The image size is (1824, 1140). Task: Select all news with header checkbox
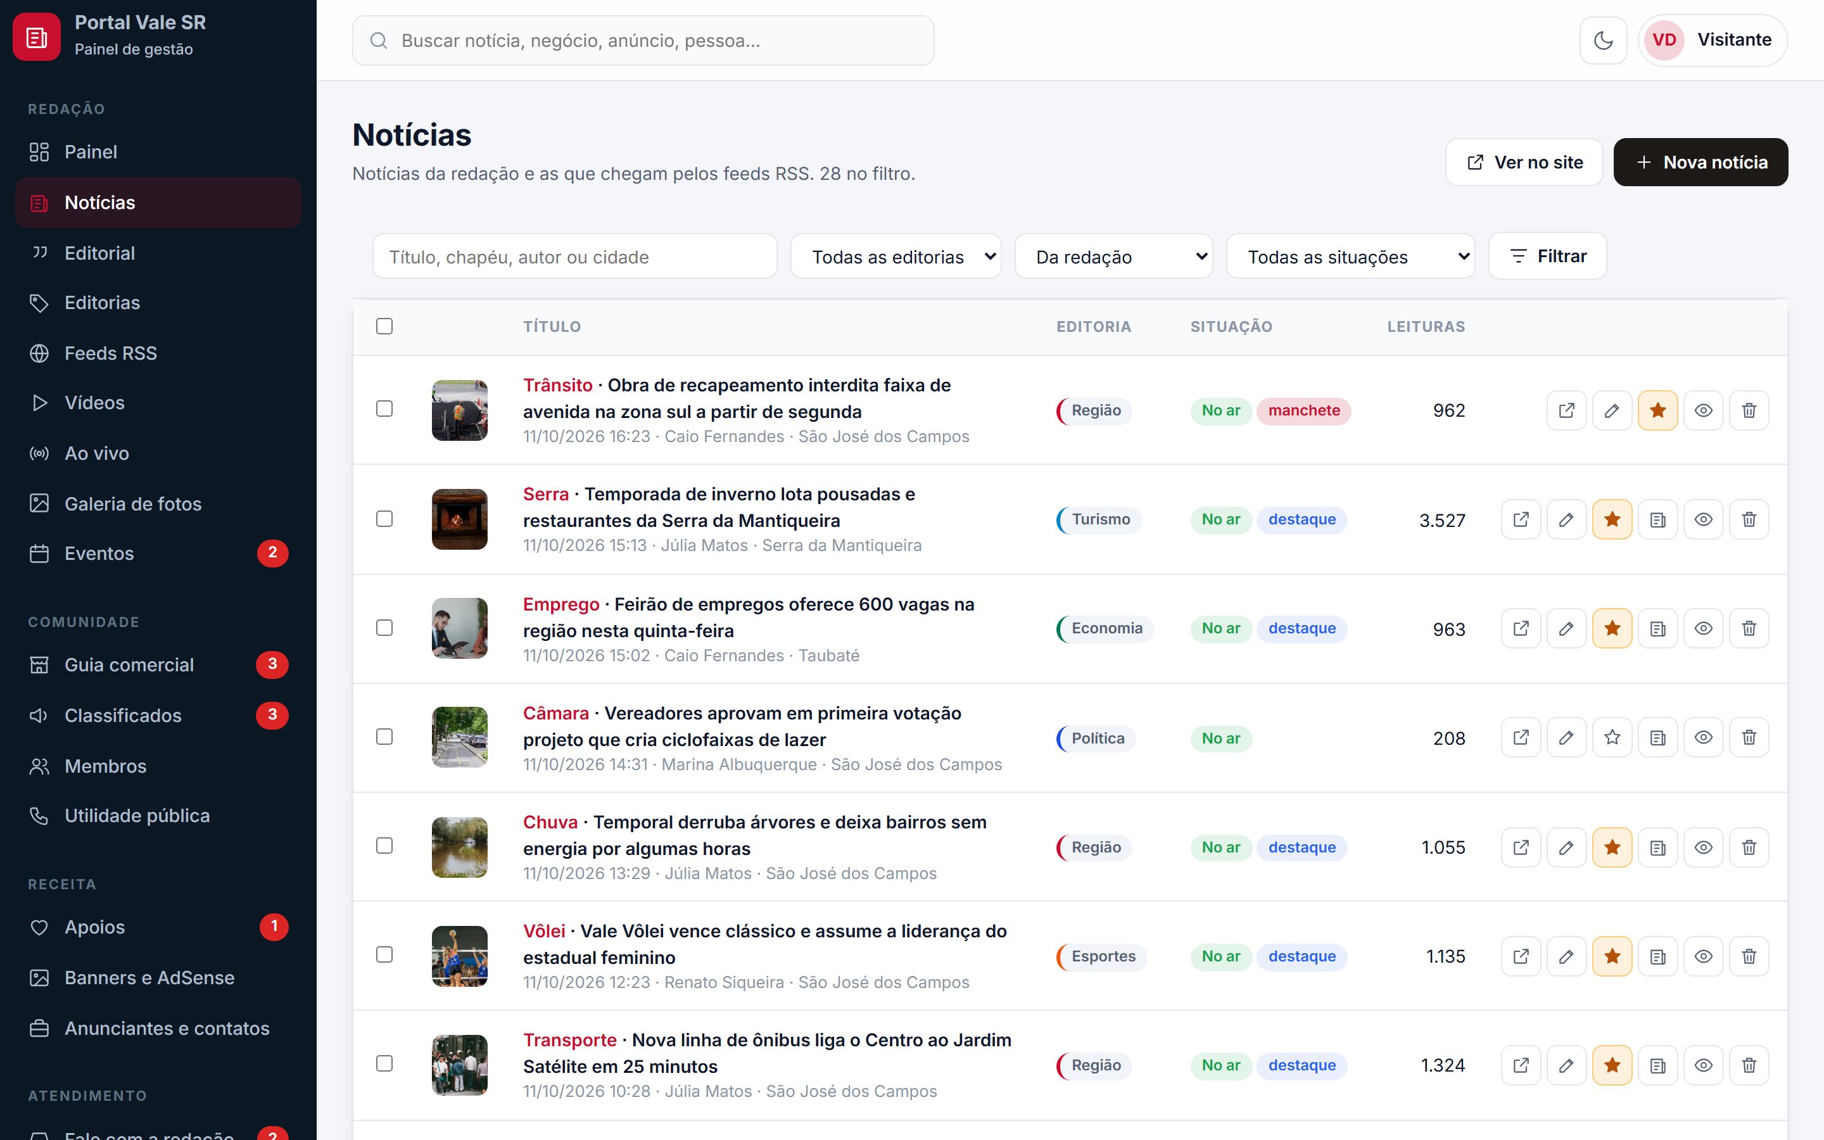384,326
